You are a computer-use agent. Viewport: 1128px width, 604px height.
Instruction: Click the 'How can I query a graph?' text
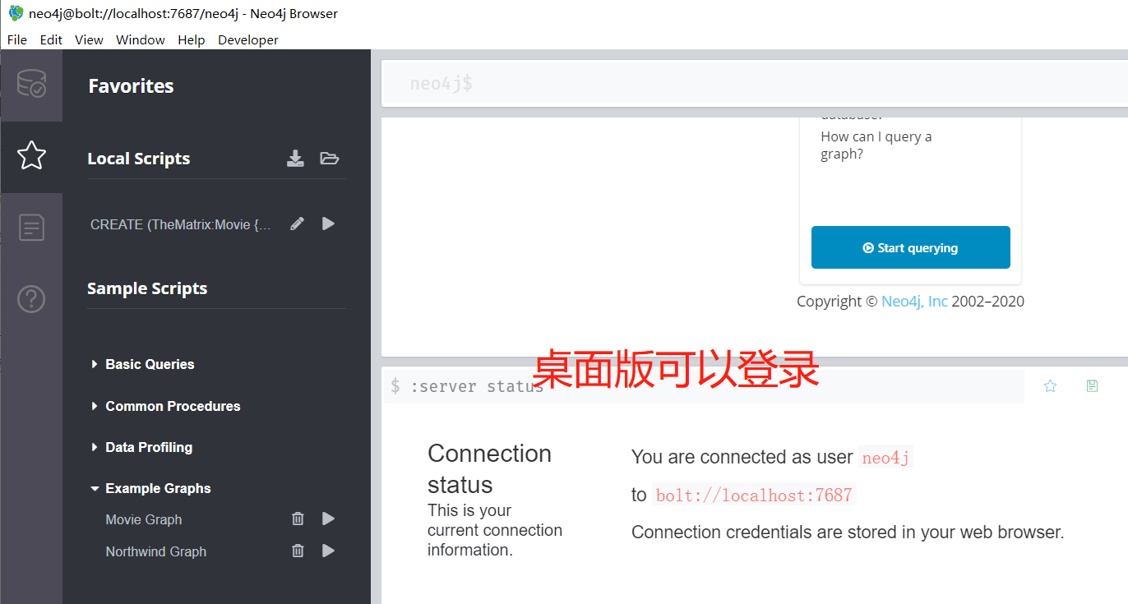click(x=876, y=145)
